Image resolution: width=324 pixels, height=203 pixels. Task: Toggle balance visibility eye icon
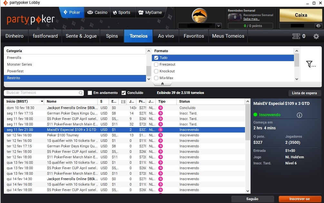click(x=319, y=26)
